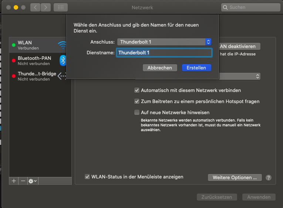This screenshot has height=208, width=283.
Task: Click the Bluetooth-PAN Bluetooth icon
Action: click(x=63, y=60)
